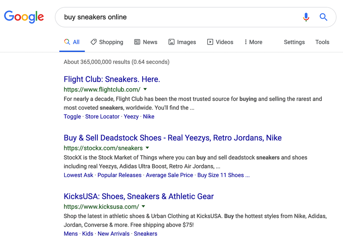
Task: Click the Images picture icon
Action: coord(171,42)
